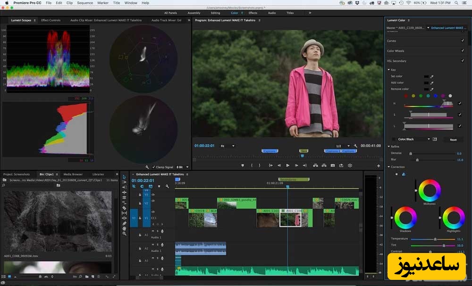This screenshot has width=472, height=286.
Task: Pick the Hand tool in the tools panel
Action: click(124, 229)
